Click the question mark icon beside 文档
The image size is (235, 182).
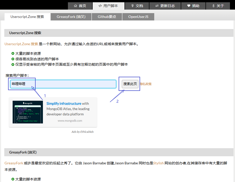click(x=133, y=6)
